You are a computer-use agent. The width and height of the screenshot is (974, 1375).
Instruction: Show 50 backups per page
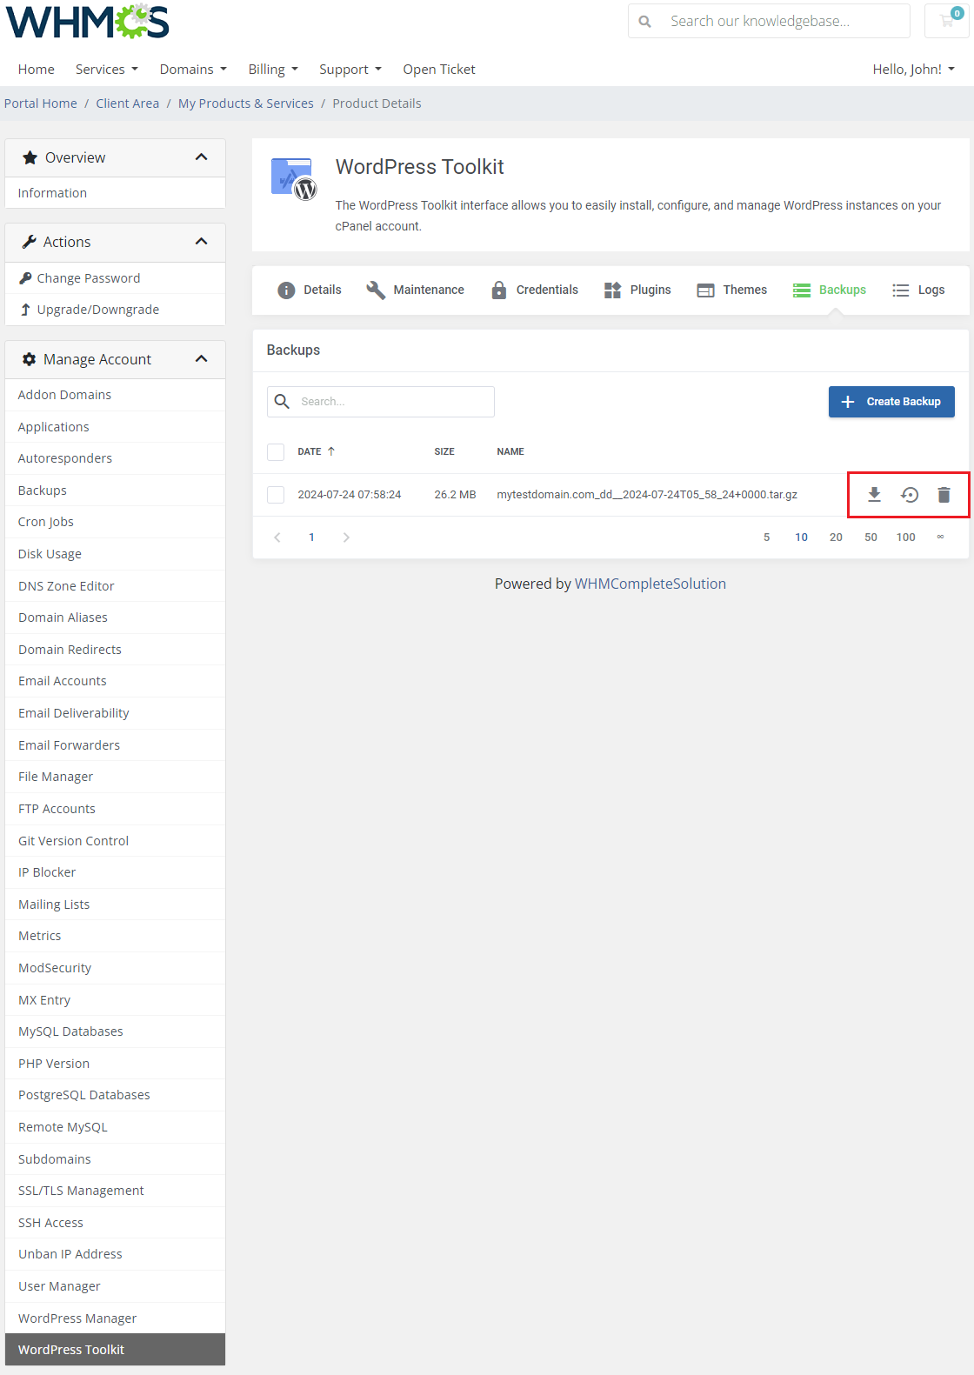click(871, 537)
